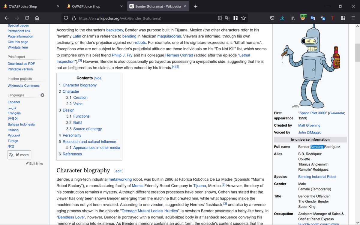Viewport: 360px width, 225px height.
Task: Select the Bender (Futurama) Wikipedia tab
Action: (158, 6)
